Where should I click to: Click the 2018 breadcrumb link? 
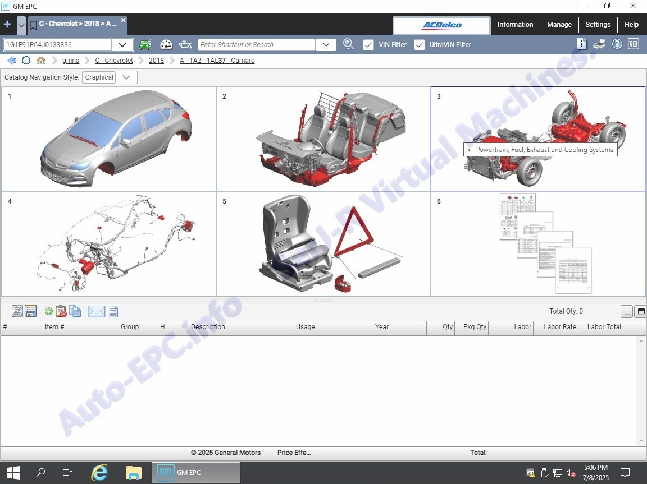point(156,61)
